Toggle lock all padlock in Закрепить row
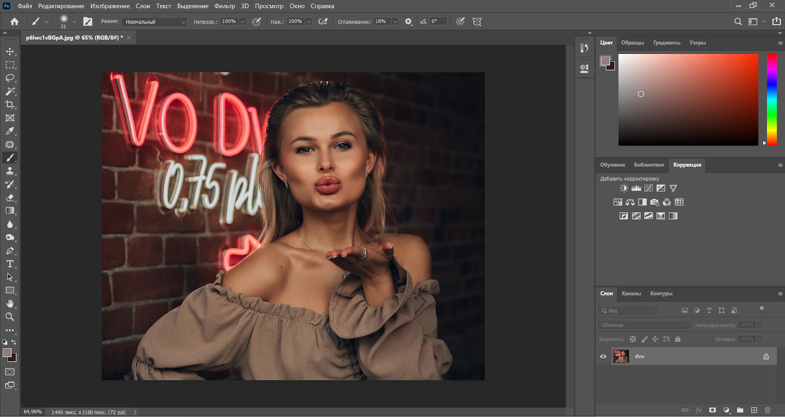785x417 pixels. click(678, 339)
